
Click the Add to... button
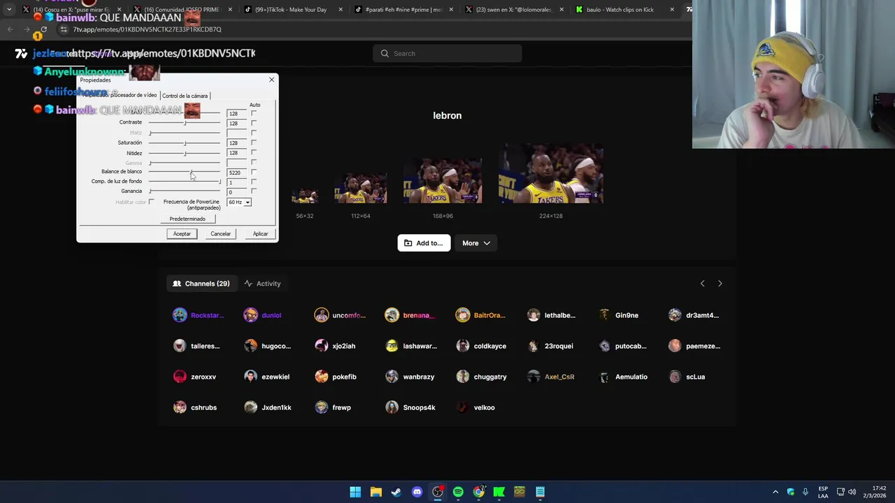click(424, 243)
